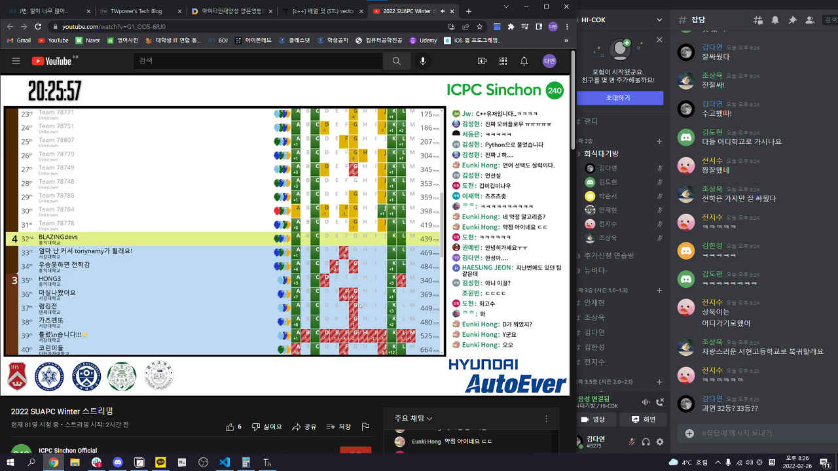The image size is (838, 471).
Task: Open Chrome tab search dropdown arrow
Action: click(x=507, y=7)
